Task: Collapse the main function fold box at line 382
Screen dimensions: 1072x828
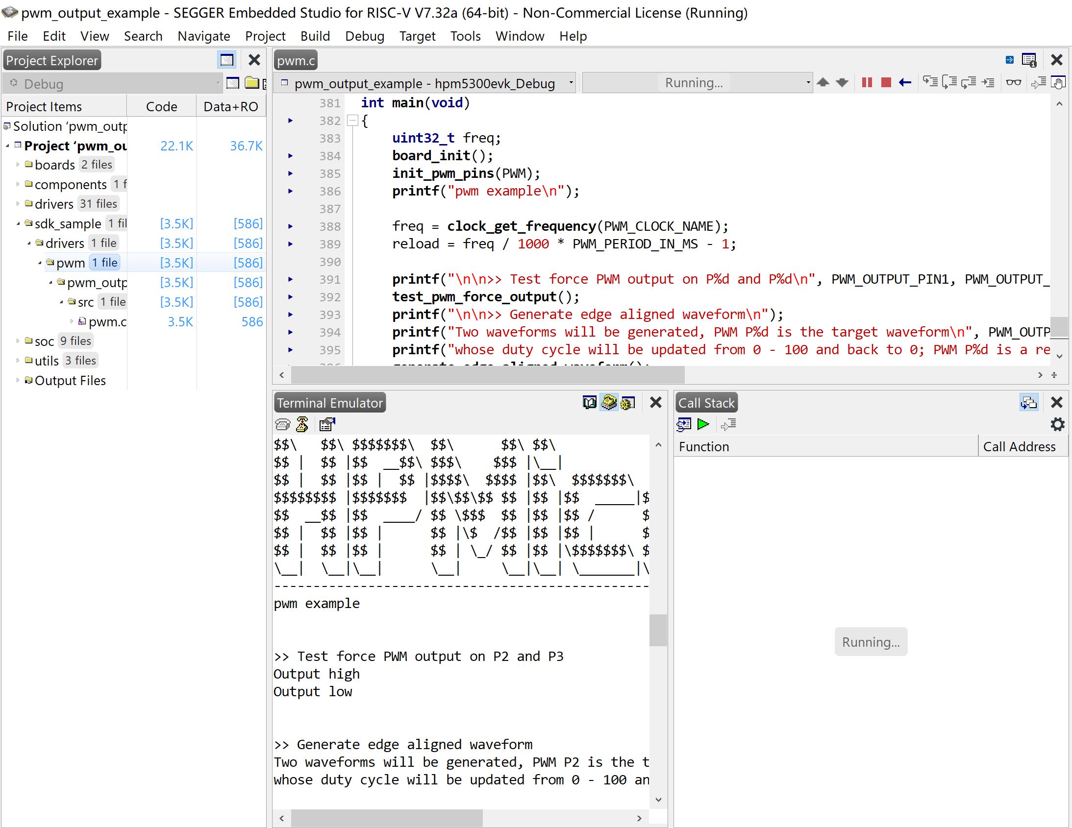Action: click(x=352, y=121)
